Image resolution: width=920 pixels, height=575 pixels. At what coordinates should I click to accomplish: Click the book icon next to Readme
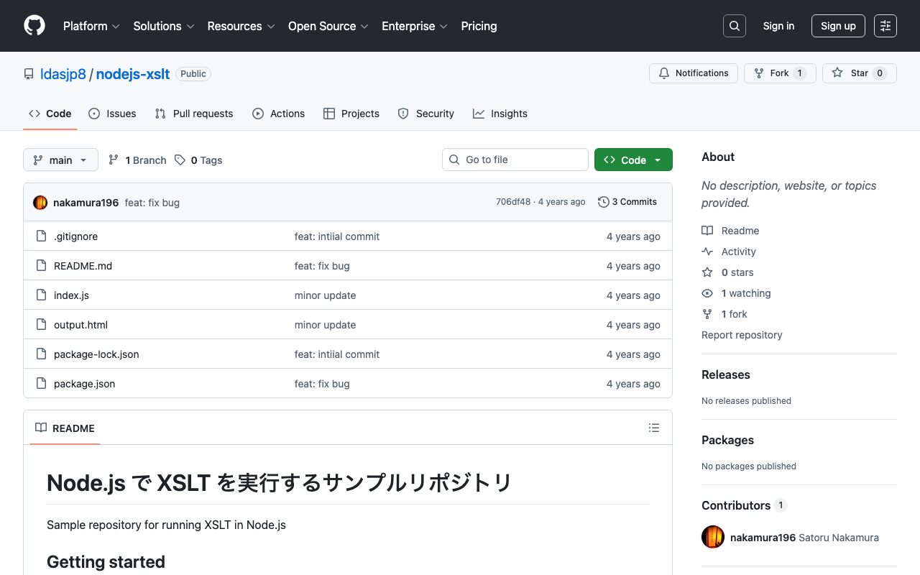707,230
